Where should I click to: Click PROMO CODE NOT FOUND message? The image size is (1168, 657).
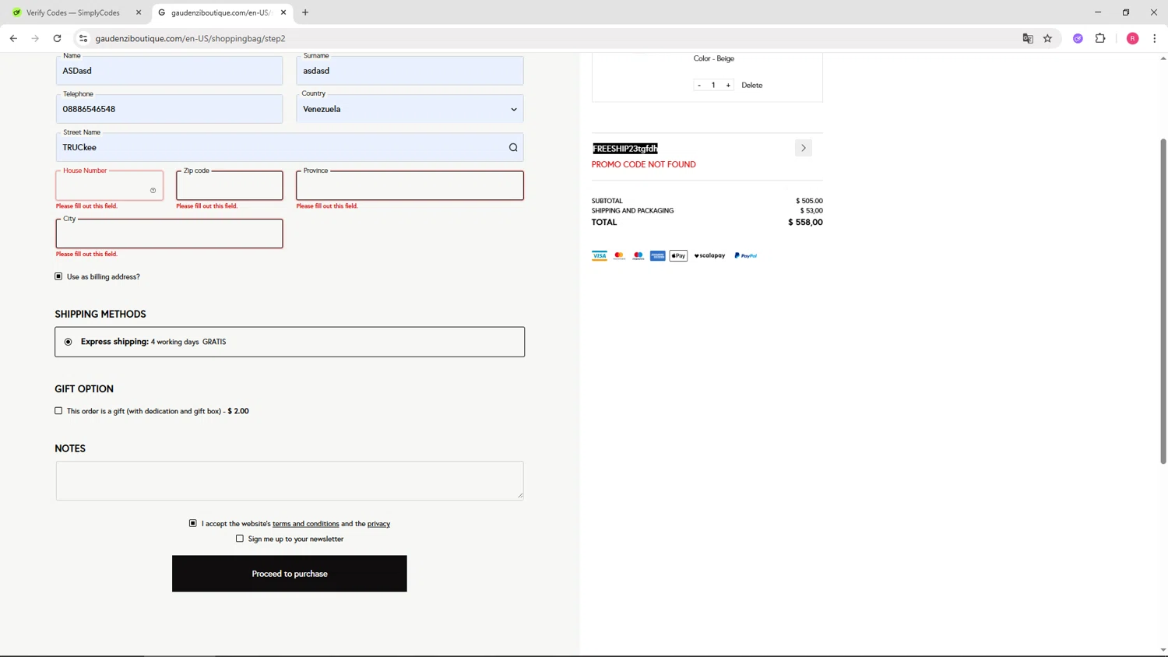click(644, 164)
